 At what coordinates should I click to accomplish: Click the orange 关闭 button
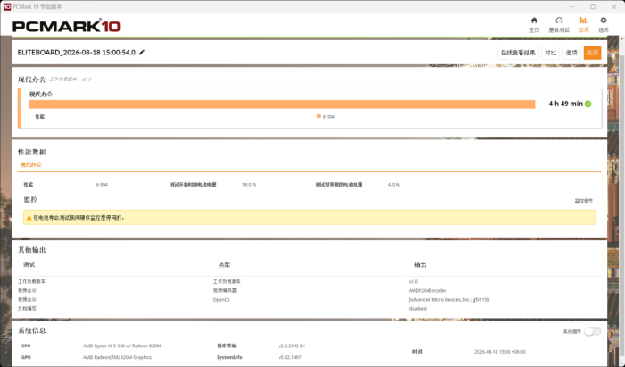tap(592, 53)
